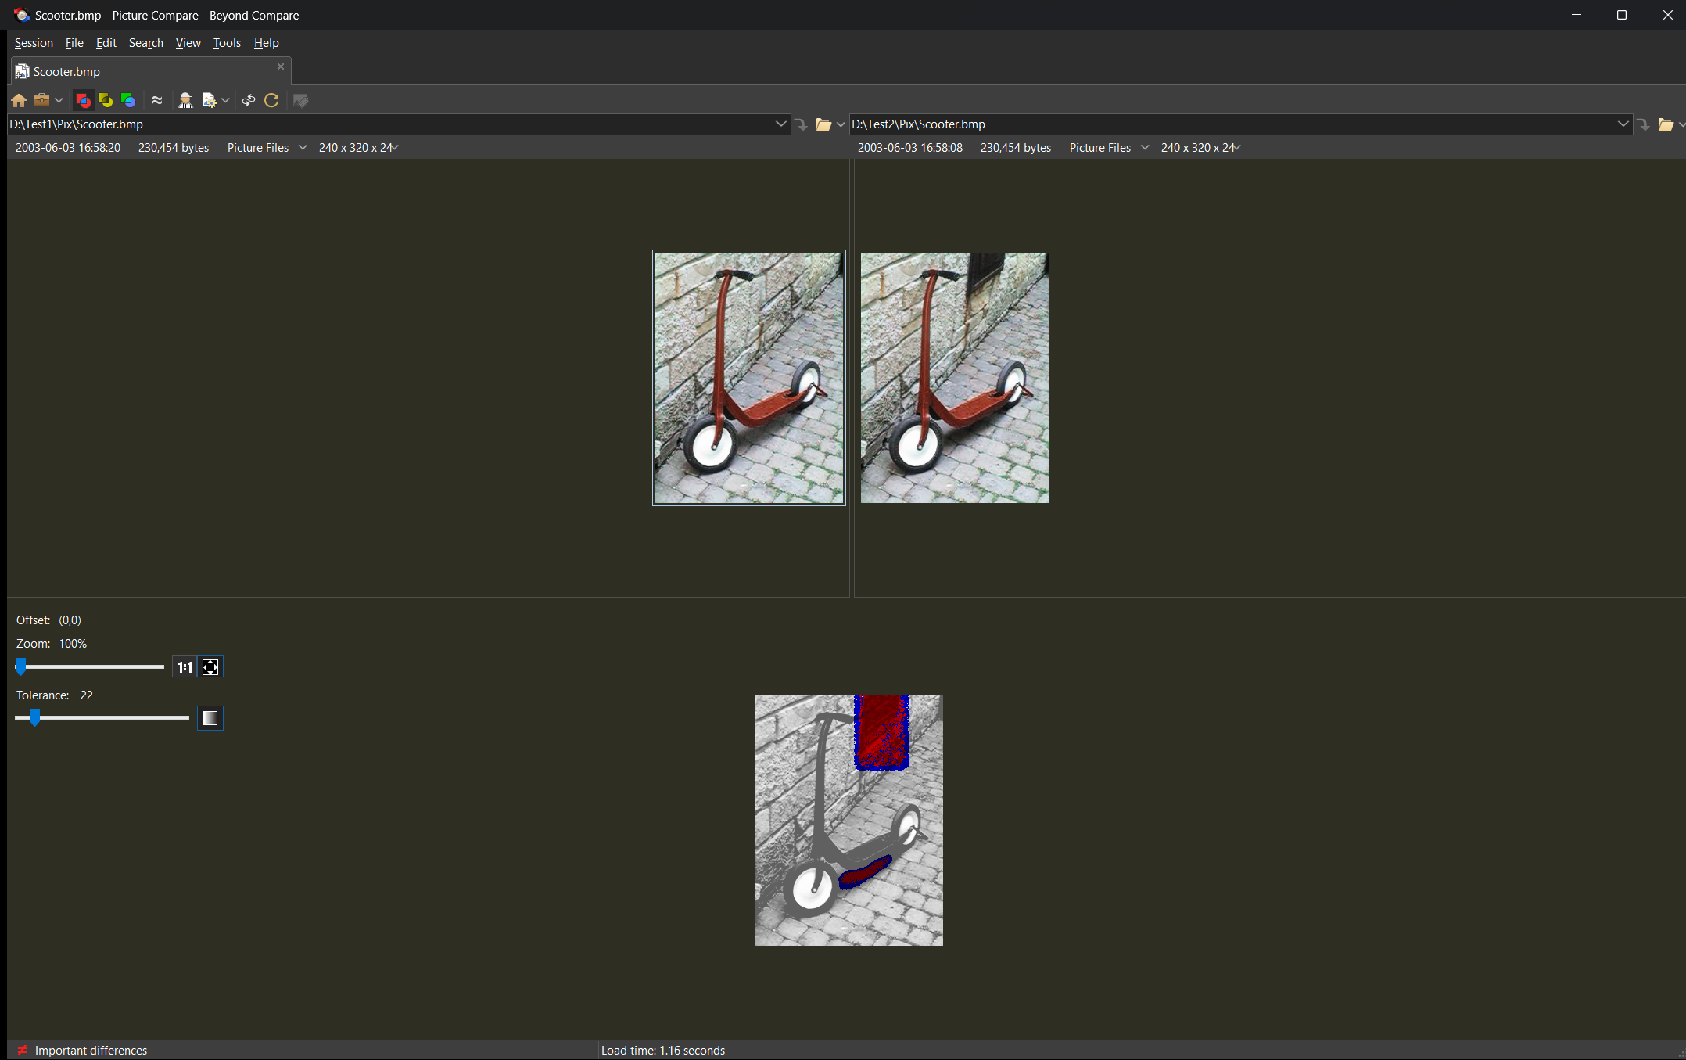Open the Rules referee icon
1686x1060 pixels.
click(x=185, y=100)
